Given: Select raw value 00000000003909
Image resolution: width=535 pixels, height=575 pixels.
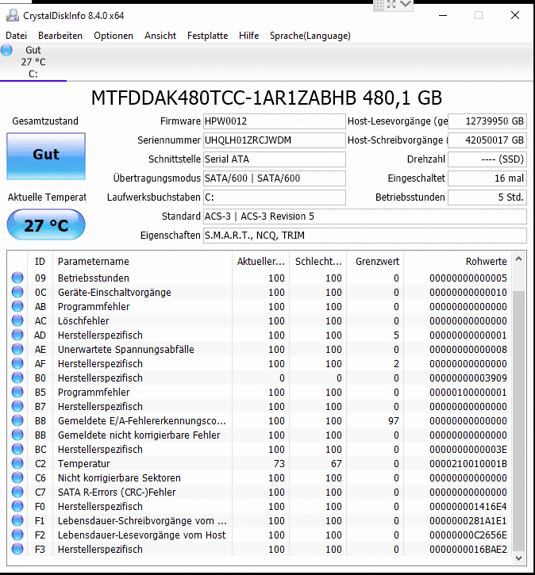Looking at the screenshot, I should click(x=468, y=378).
